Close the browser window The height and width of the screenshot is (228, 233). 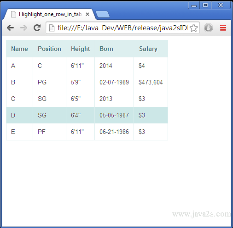pos(221,6)
